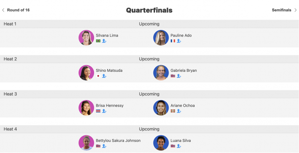The image size is (299, 153).
Task: Click the Brazil flag under Silvana Lima
Action: (98, 41)
